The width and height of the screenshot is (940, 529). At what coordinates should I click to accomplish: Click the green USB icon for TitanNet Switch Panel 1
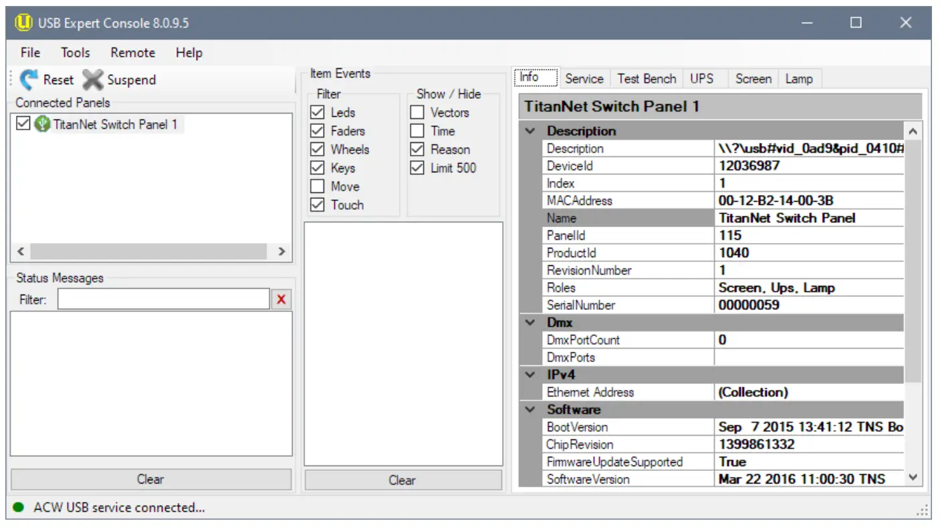pyautogui.click(x=42, y=124)
